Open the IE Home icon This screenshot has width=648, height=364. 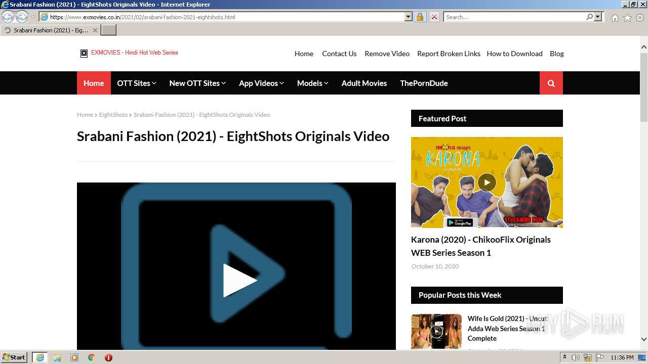[615, 18]
